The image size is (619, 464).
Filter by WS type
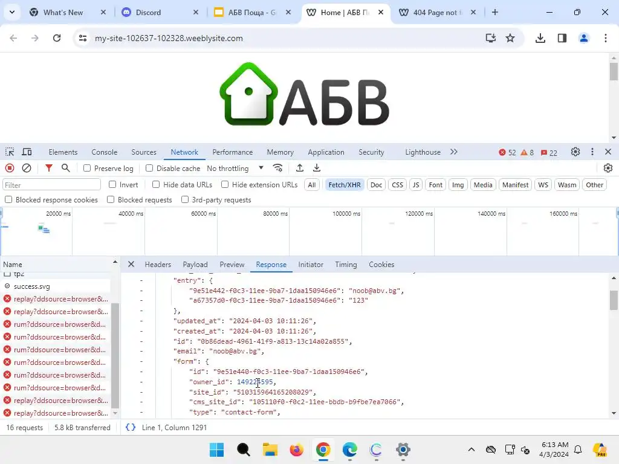point(543,185)
